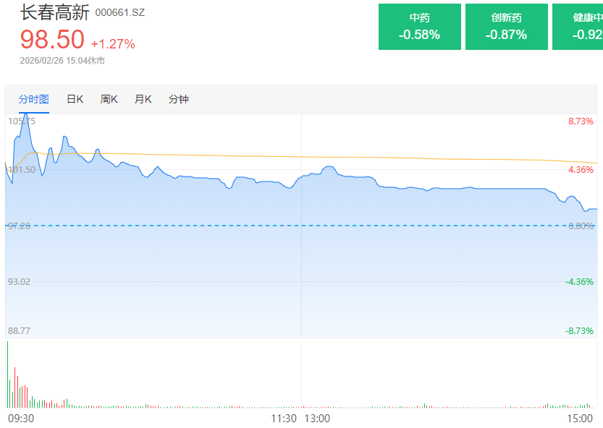Click the 09:30 time axis label
Image resolution: width=603 pixels, height=428 pixels.
click(x=20, y=418)
